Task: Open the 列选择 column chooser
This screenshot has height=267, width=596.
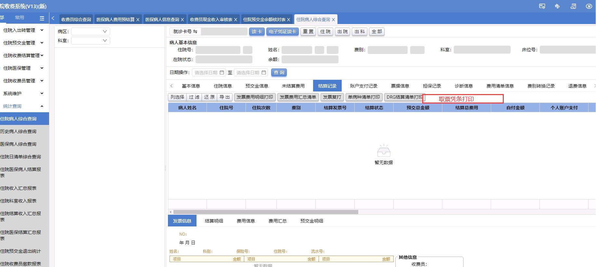Action: 177,97
